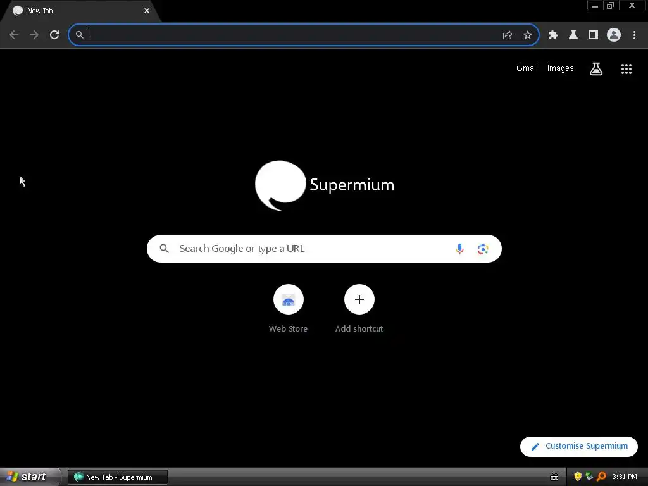Click the Add shortcut button
This screenshot has width=648, height=486.
(359, 309)
